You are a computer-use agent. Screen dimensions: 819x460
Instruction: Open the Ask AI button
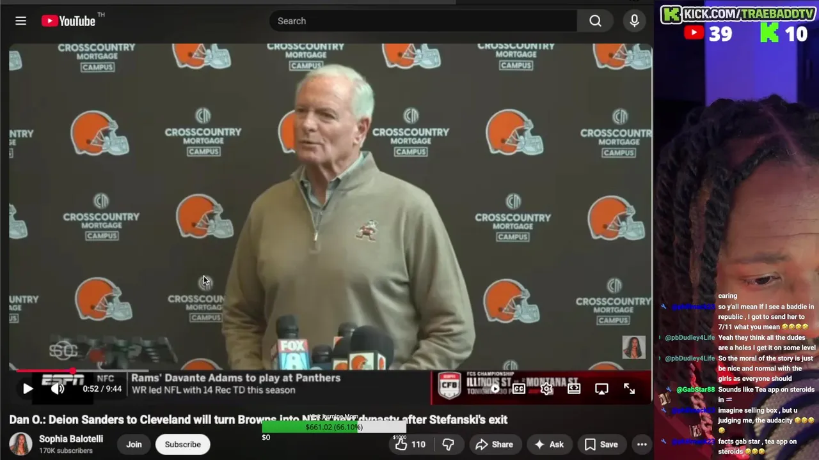pyautogui.click(x=549, y=444)
